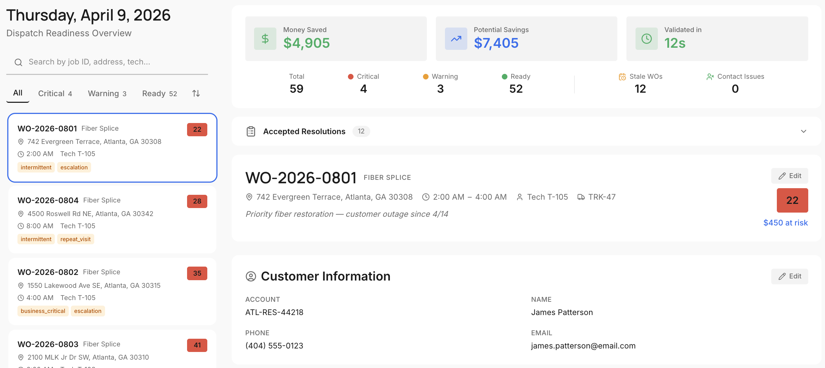Click the phone number (404) 555-0123
The image size is (825, 368).
pyautogui.click(x=274, y=346)
